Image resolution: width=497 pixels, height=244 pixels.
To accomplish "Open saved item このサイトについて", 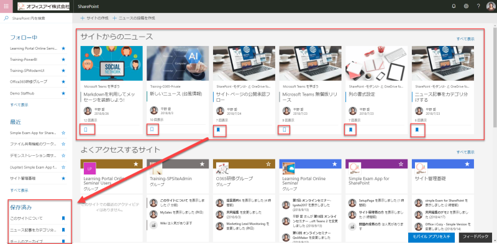I will pos(26,219).
